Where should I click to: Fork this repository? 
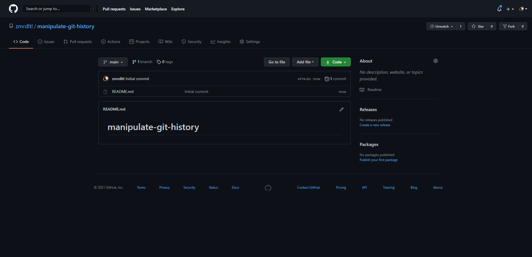[509, 26]
